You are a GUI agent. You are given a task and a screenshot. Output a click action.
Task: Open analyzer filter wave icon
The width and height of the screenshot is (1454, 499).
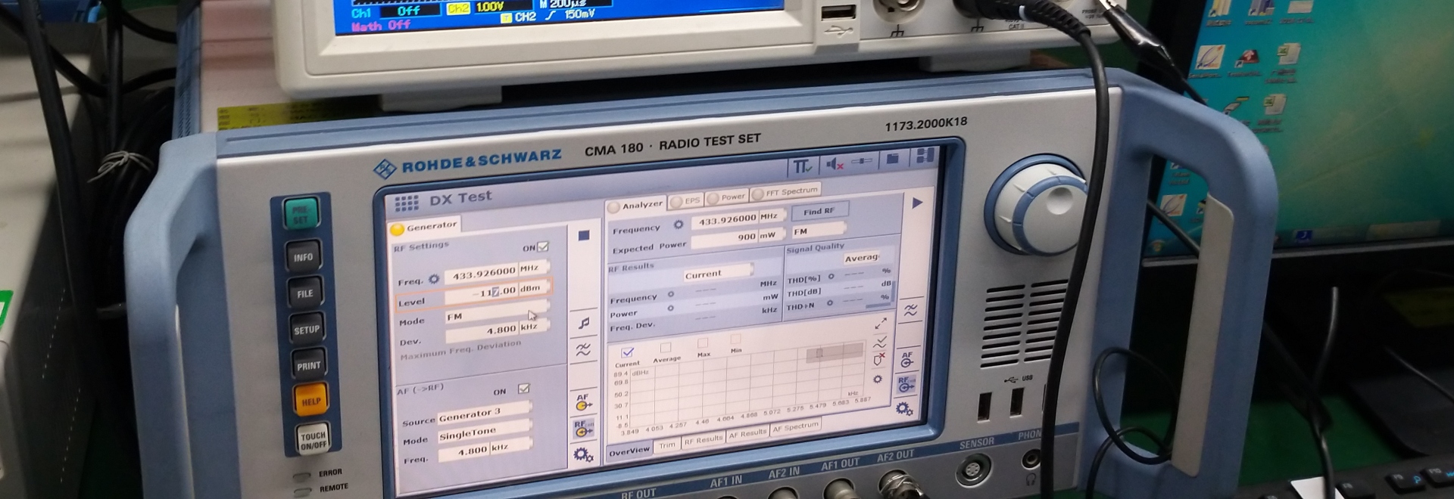pos(910,310)
